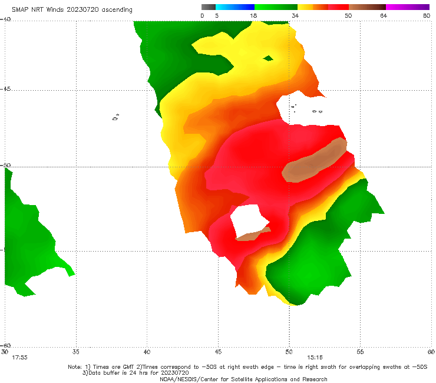Viewport: 436px width, 383px height.
Task: Select the longitude axis label '55'
Action: (x=360, y=352)
